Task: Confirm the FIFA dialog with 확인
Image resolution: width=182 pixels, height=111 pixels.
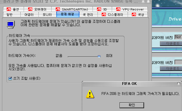Action: coord(132,105)
